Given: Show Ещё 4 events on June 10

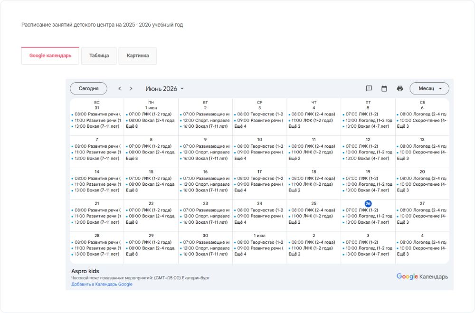Looking at the screenshot, I should coord(240,159).
